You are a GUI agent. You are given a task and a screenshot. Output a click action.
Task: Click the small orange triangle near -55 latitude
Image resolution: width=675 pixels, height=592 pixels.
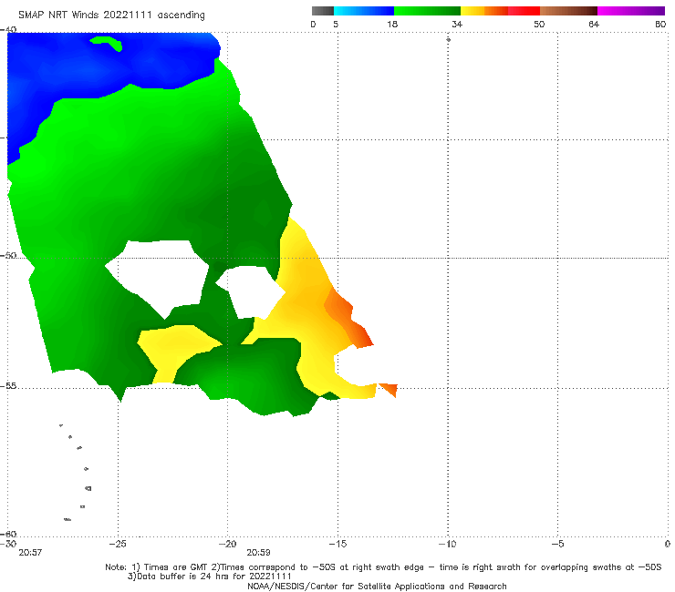[x=389, y=389]
